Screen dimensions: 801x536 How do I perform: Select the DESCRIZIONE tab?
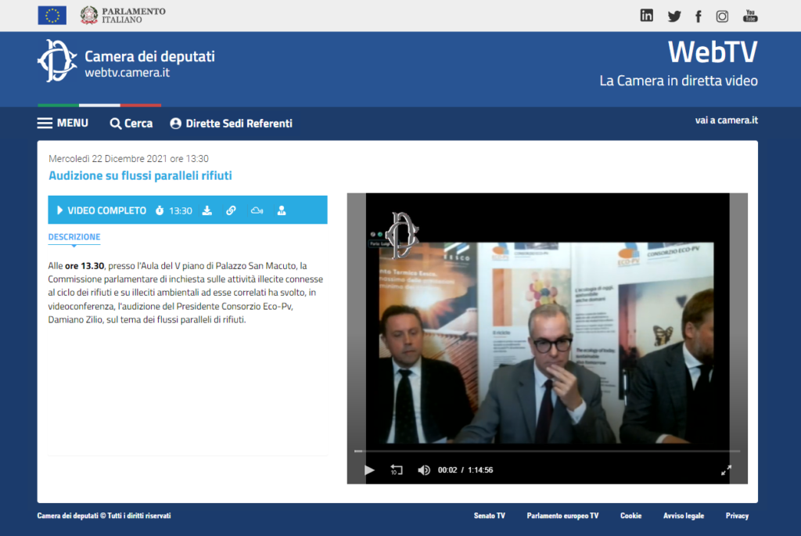74,237
